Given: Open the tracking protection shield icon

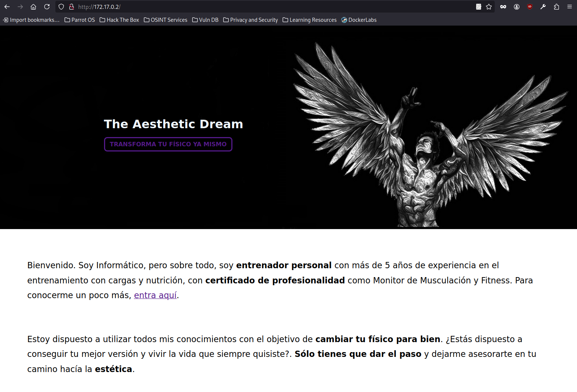Looking at the screenshot, I should [x=61, y=7].
